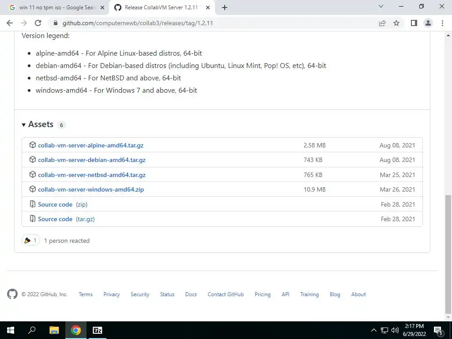
Task: Close the Google Search tab
Action: tap(102, 8)
